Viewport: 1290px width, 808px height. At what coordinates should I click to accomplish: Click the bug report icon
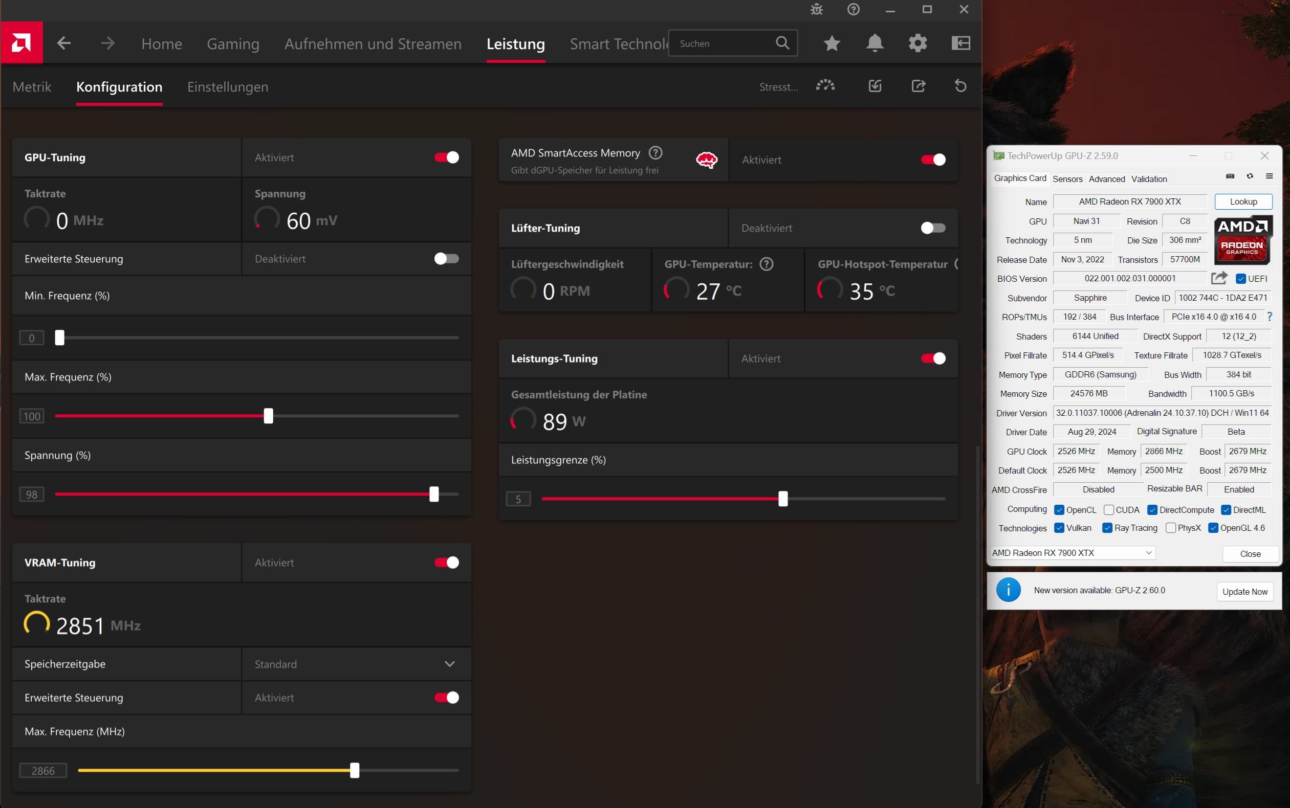pos(816,10)
